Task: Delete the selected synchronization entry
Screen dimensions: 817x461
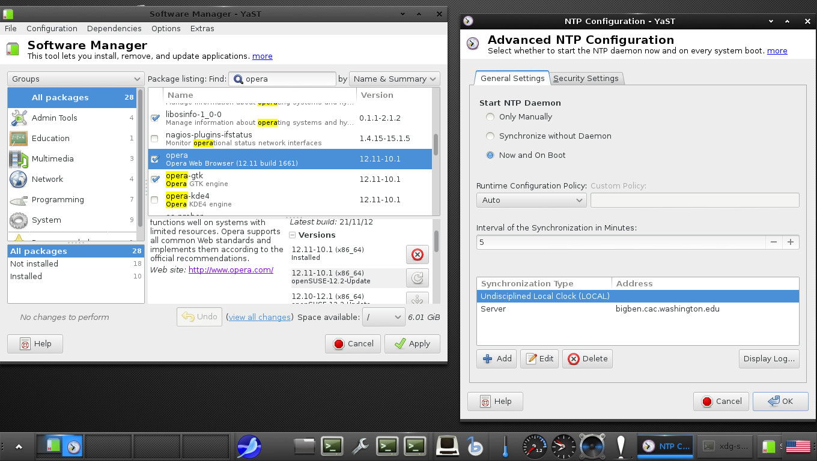Action: click(x=587, y=358)
